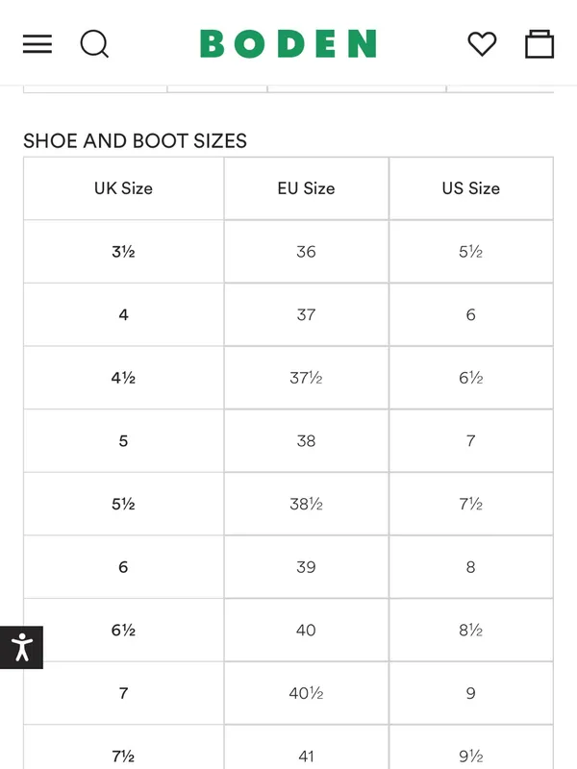Select the US size 6 cell
577x769 pixels.
point(471,314)
